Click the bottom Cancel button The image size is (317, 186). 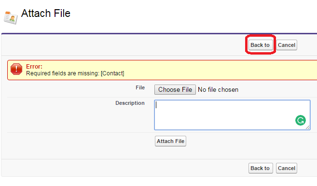[x=287, y=168]
